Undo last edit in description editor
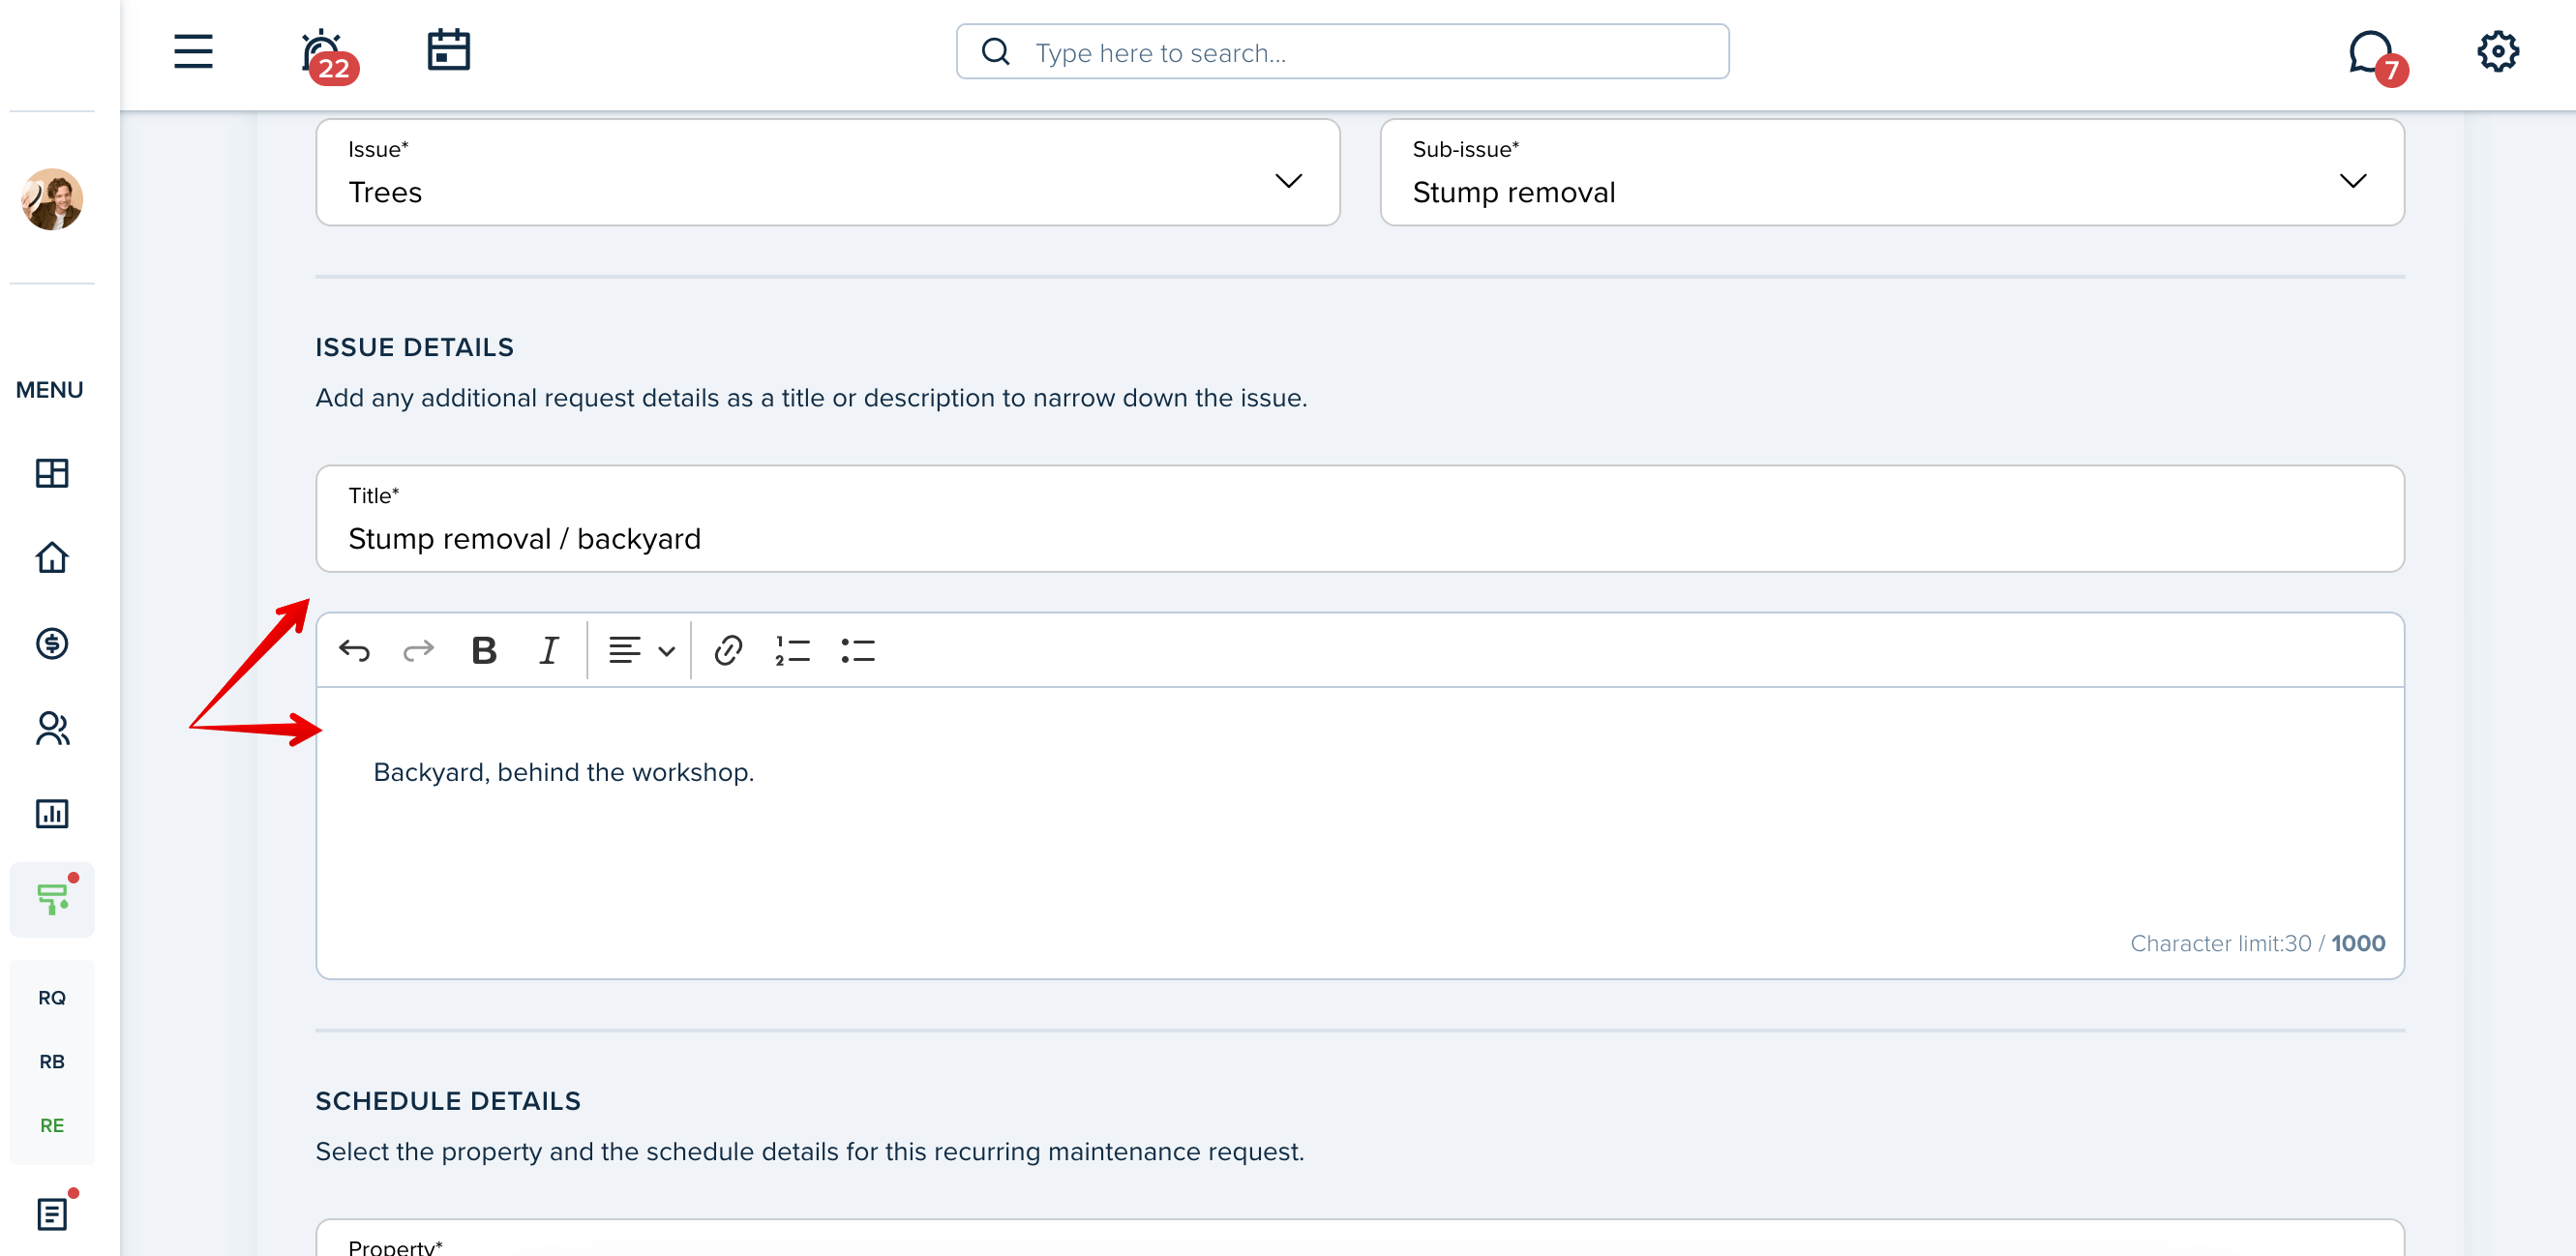The width and height of the screenshot is (2576, 1256). point(354,651)
